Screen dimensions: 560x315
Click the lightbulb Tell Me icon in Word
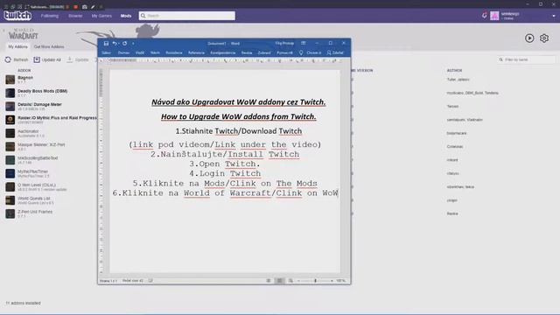coord(301,52)
